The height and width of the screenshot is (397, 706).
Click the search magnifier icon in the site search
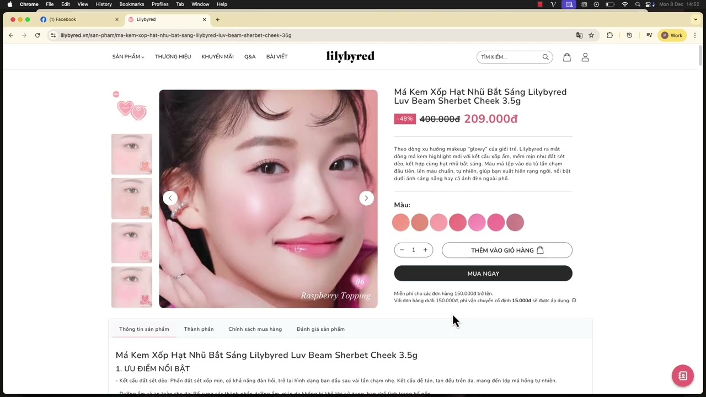[545, 57]
